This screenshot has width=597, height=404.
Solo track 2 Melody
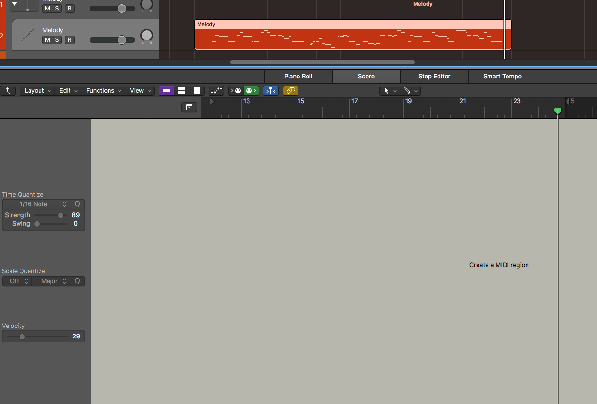coord(57,40)
